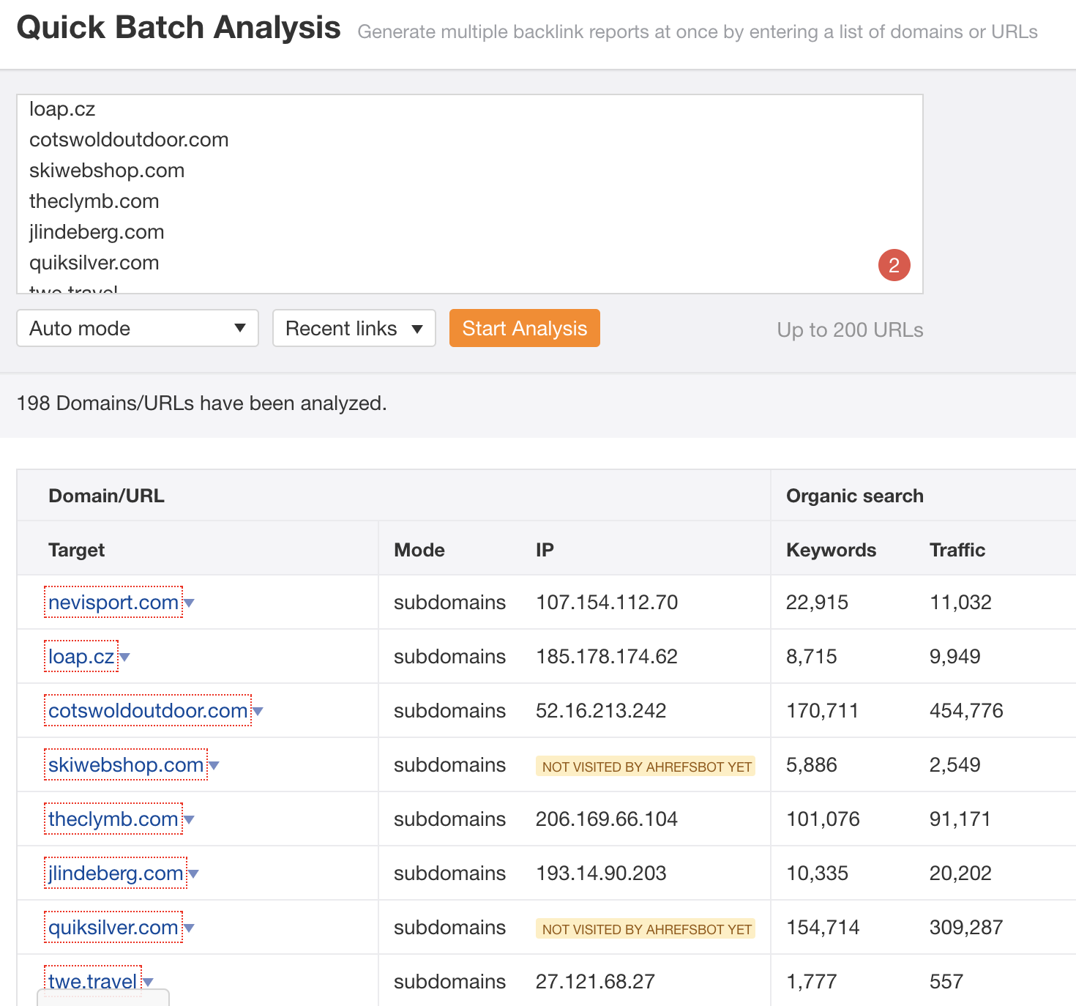Open nevisport.com link
1076x1006 pixels.
[x=113, y=602]
